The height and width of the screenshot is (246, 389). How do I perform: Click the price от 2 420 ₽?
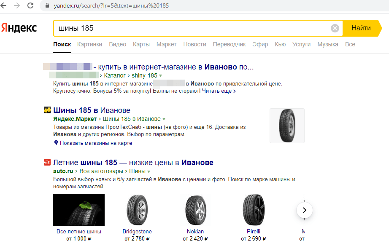pyautogui.click(x=195, y=238)
